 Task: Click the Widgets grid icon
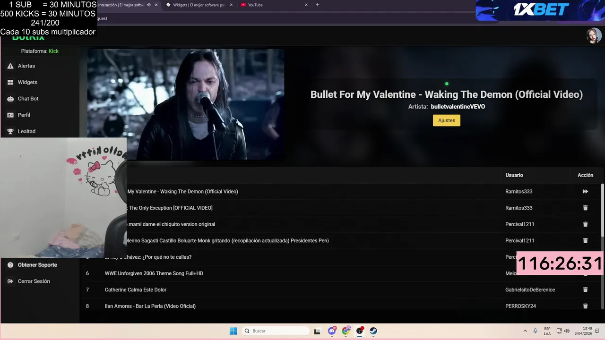click(10, 82)
